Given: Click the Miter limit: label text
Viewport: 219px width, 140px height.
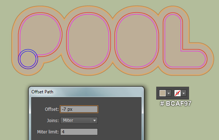Looking at the screenshot, I should (x=48, y=132).
